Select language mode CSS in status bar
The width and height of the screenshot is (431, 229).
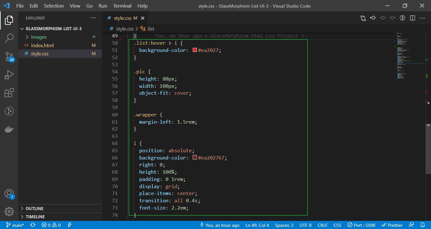pyautogui.click(x=337, y=225)
